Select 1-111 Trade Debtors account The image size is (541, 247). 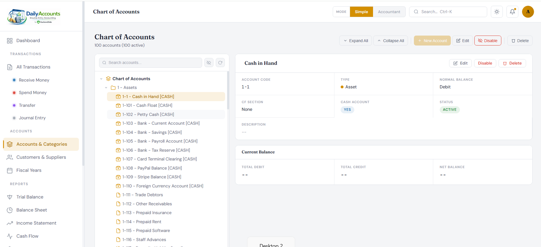click(166, 195)
